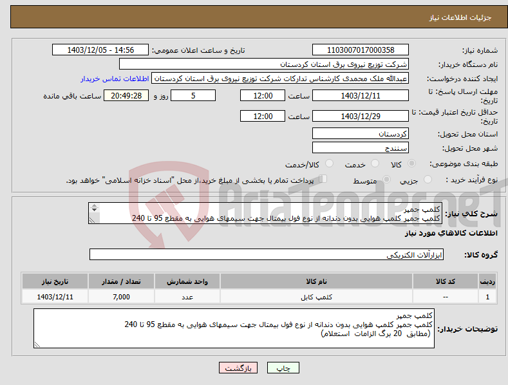Click the شرح کلی نیاز label
This screenshot has width=508, height=385.
471,214
